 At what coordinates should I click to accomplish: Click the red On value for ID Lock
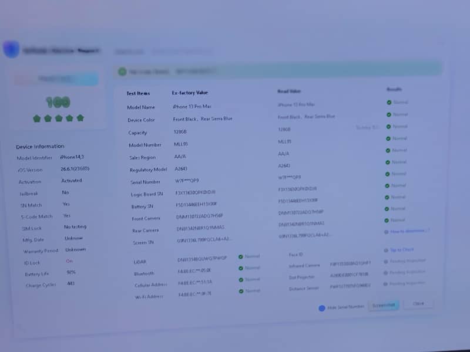69,261
